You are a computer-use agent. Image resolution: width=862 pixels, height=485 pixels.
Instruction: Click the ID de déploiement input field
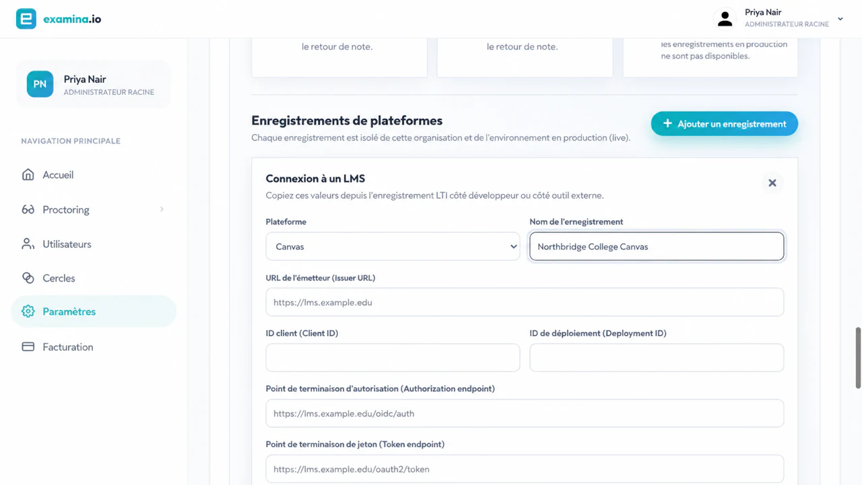pos(657,358)
